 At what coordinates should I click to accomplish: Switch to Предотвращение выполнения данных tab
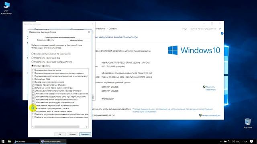[x=60, y=37]
